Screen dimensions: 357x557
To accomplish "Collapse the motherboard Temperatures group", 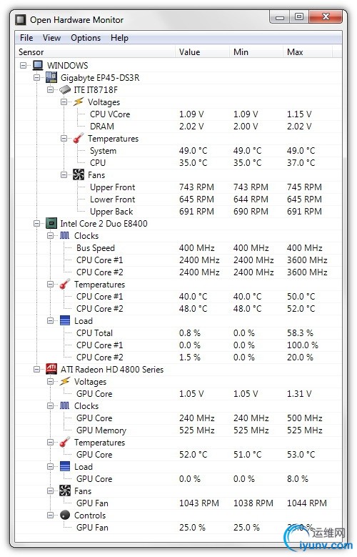I will [x=64, y=139].
